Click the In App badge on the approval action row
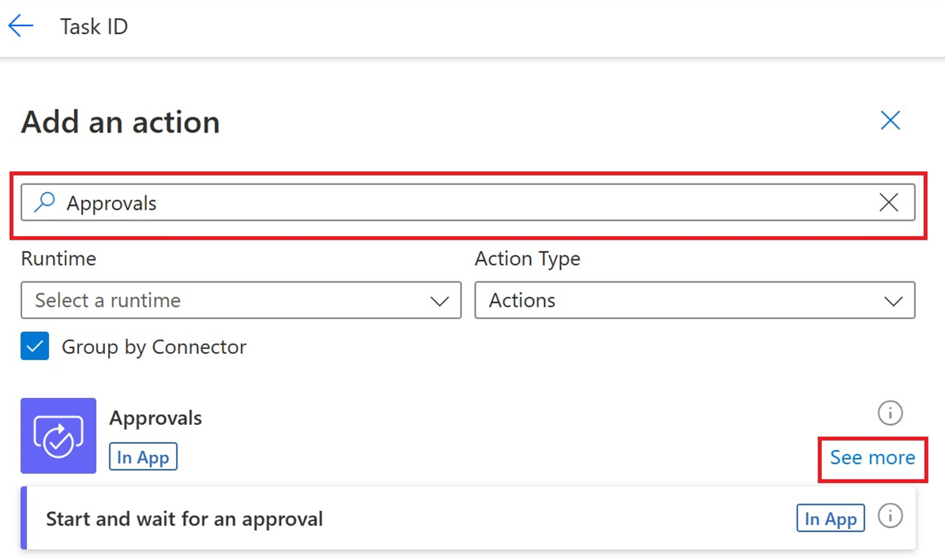Screen dimensions: 945x558 (x=830, y=518)
